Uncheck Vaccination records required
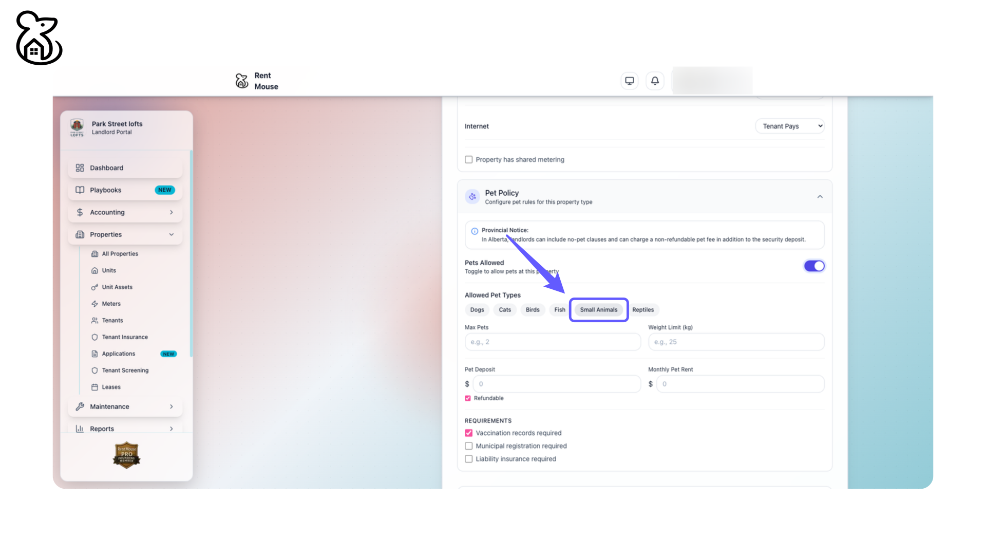The height and width of the screenshot is (555, 986). (x=468, y=433)
